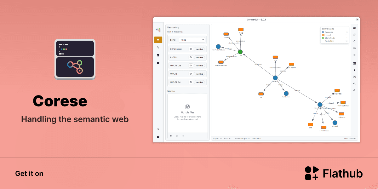
Task: Open a file with the graph toolbar folder icon
Action: 355,28
